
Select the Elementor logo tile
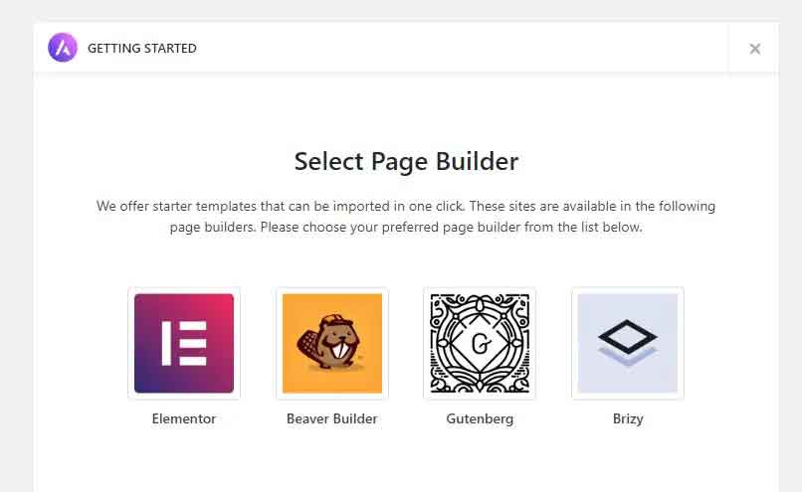point(184,343)
